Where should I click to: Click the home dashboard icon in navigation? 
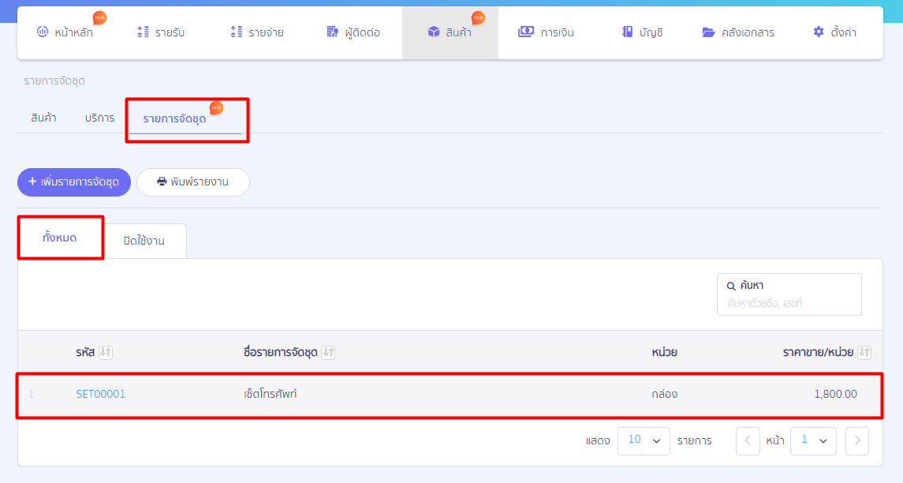pyautogui.click(x=43, y=32)
